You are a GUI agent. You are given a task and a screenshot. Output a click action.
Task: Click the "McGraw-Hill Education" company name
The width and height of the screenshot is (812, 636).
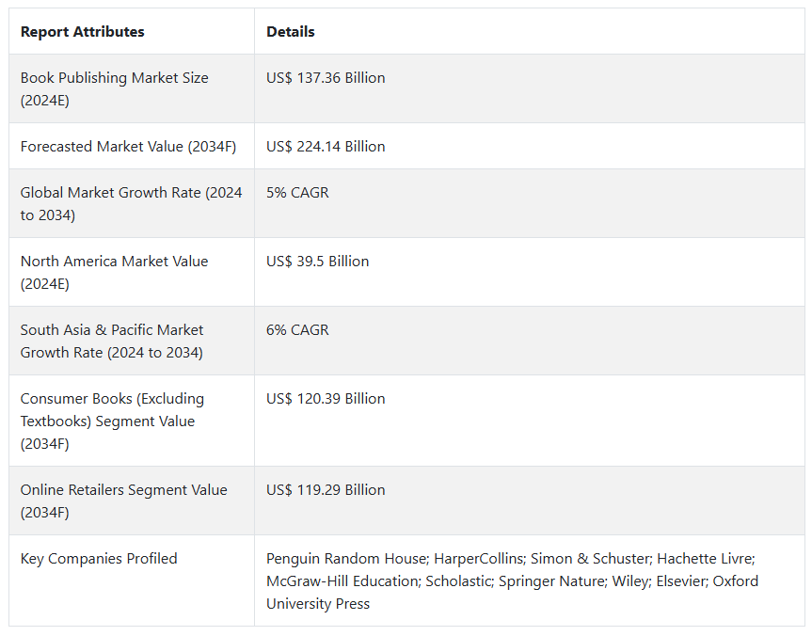342,581
